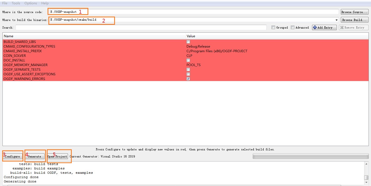The image size is (371, 186).
Task: Open the build directory history dropdown
Action: click(x=336, y=20)
